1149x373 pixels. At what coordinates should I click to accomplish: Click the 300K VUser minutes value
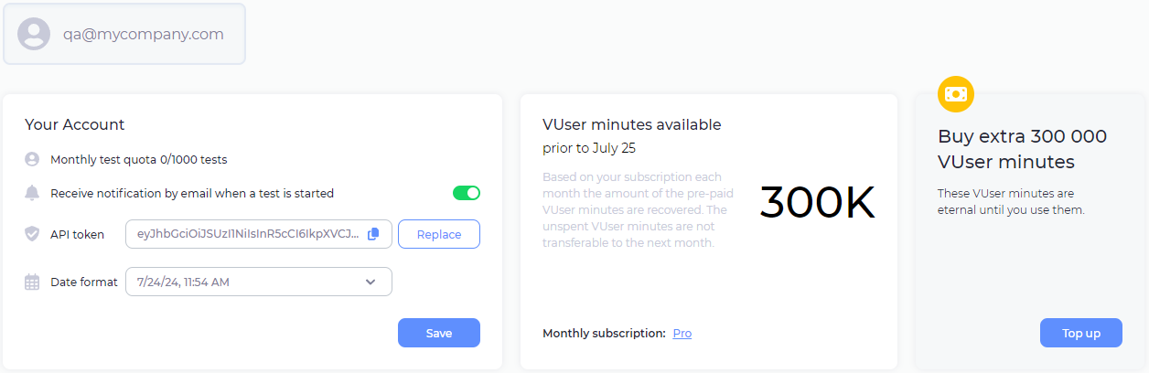817,203
